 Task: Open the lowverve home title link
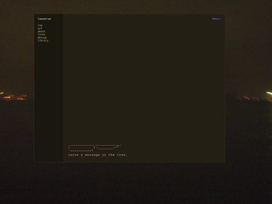[44, 19]
